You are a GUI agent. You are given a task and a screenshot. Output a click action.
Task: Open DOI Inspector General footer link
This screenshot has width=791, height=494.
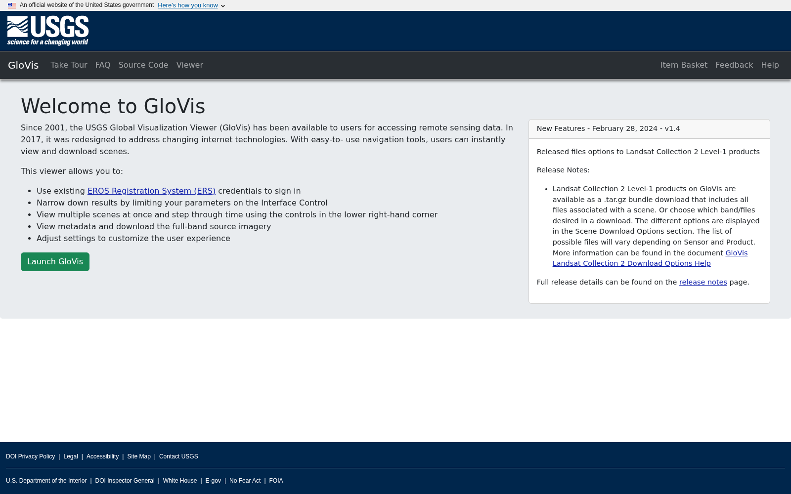coord(125,481)
